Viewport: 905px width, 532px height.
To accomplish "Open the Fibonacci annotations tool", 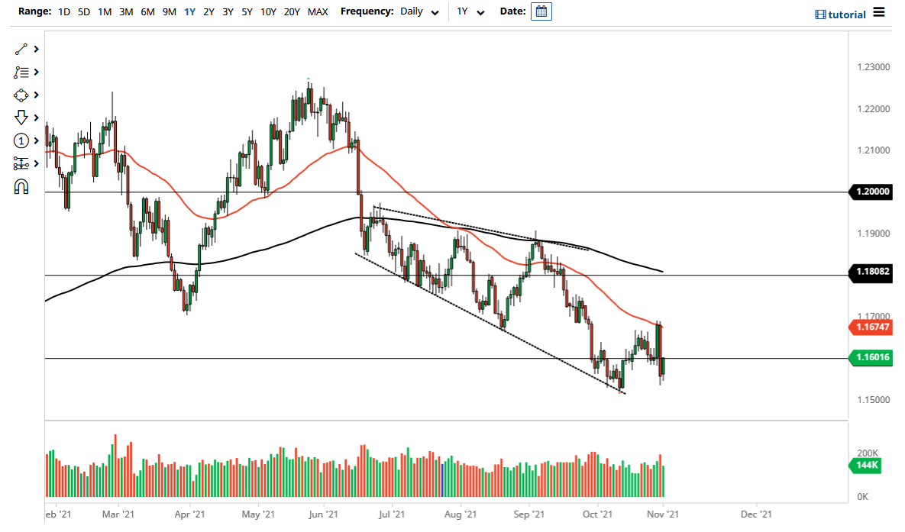I will (21, 72).
